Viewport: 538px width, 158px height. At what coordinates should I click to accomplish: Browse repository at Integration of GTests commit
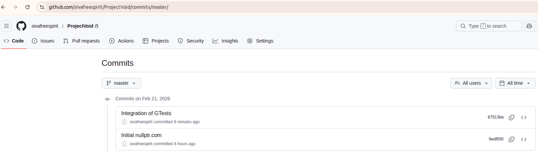[524, 117]
